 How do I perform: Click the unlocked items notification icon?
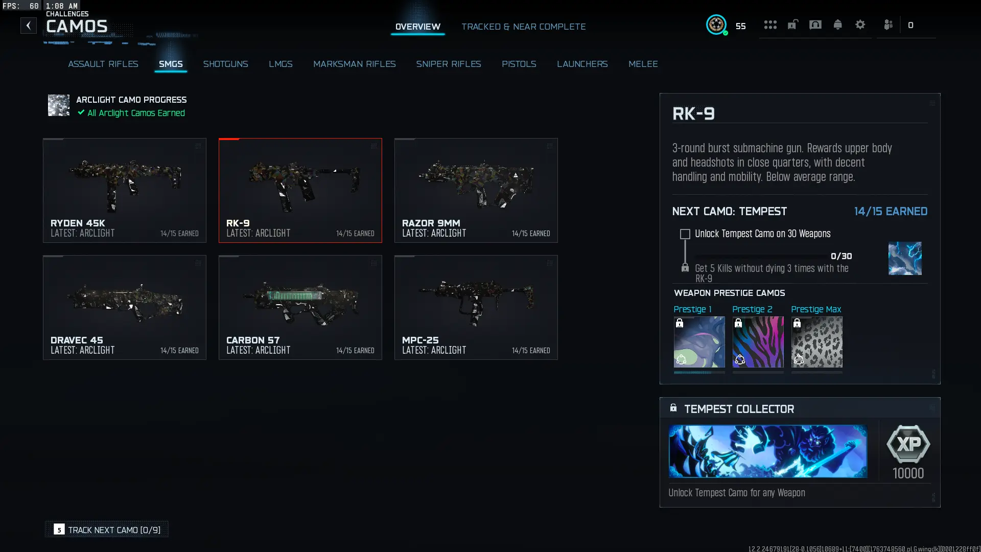(792, 25)
